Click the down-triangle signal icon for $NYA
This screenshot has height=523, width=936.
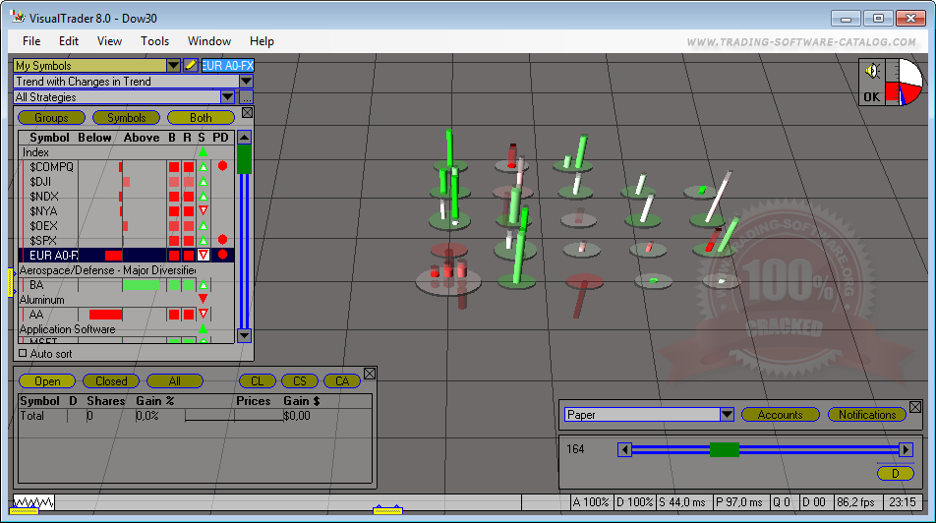click(203, 210)
